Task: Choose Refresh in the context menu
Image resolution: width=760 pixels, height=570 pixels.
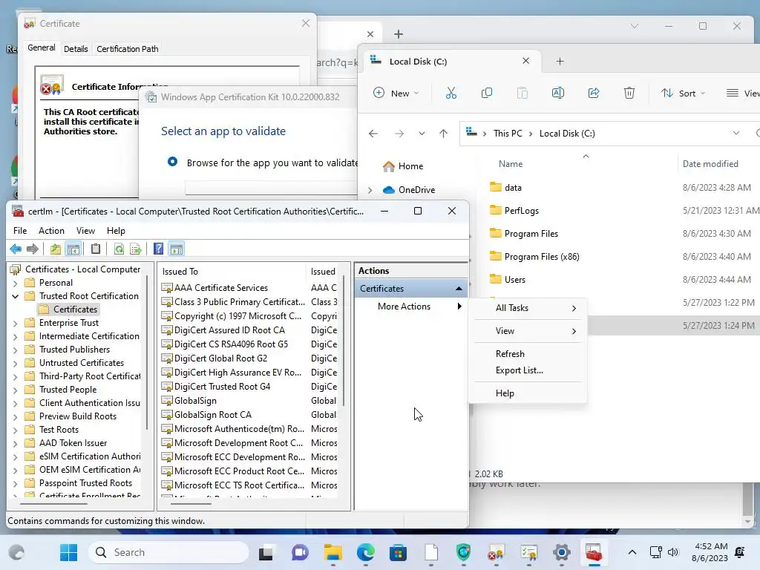Action: pos(528,354)
